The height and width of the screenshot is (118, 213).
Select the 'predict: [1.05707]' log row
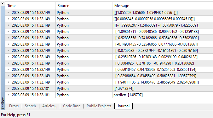pyautogui.click(x=109, y=95)
